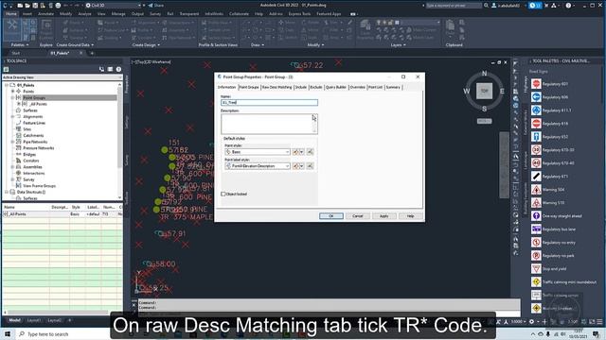Open the Overrides tab
Image resolution: width=606 pixels, height=340 pixels.
(357, 88)
